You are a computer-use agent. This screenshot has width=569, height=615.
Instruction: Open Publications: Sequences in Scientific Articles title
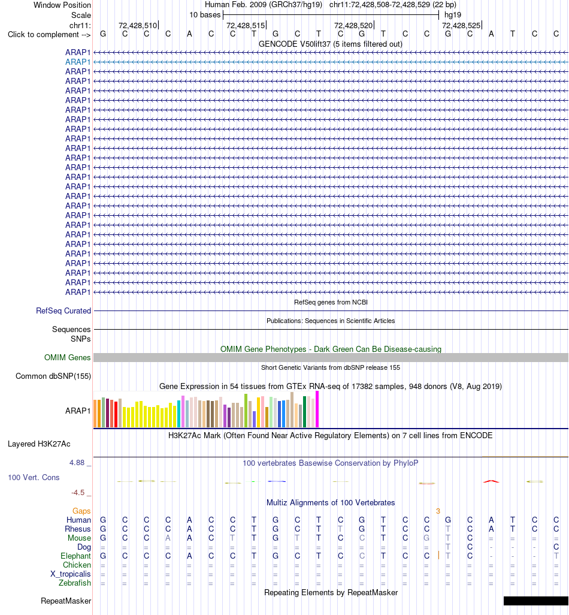331,321
